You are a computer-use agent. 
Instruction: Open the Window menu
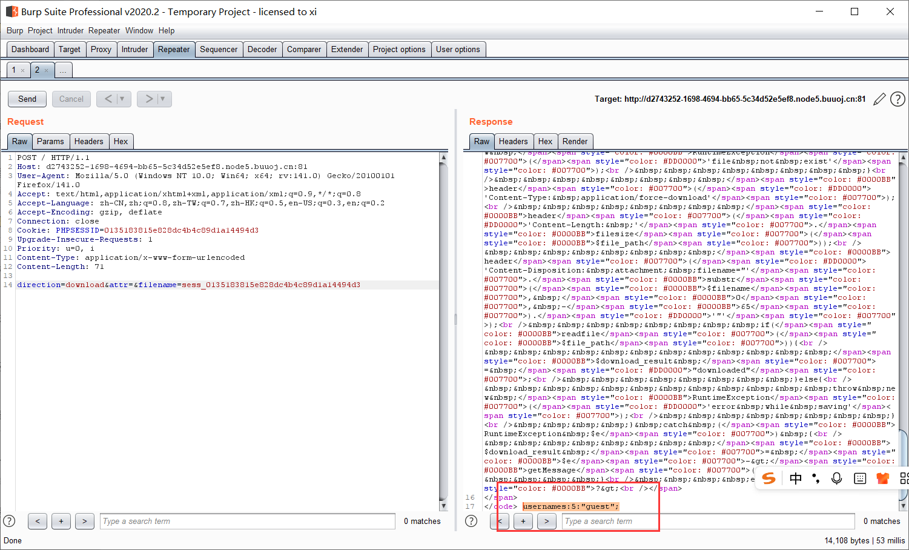(x=139, y=30)
